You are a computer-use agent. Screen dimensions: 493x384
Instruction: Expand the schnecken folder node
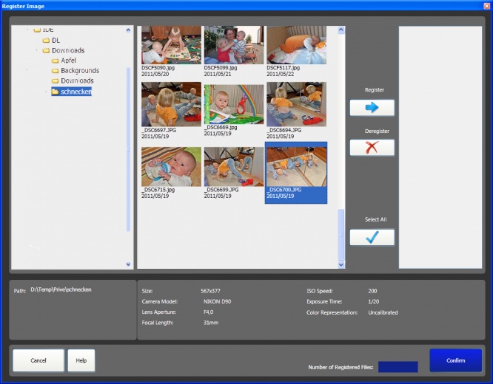pyautogui.click(x=46, y=92)
